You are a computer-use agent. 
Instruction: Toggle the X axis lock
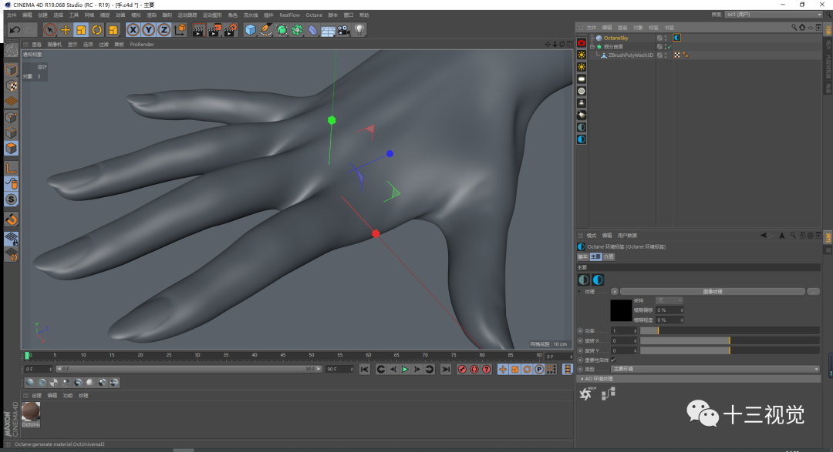pos(133,30)
